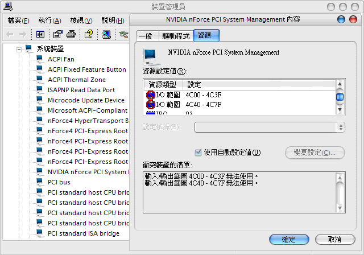364x255 pixels.
Task: Click the PCI standard ISA bridge icon
Action: click(40, 233)
